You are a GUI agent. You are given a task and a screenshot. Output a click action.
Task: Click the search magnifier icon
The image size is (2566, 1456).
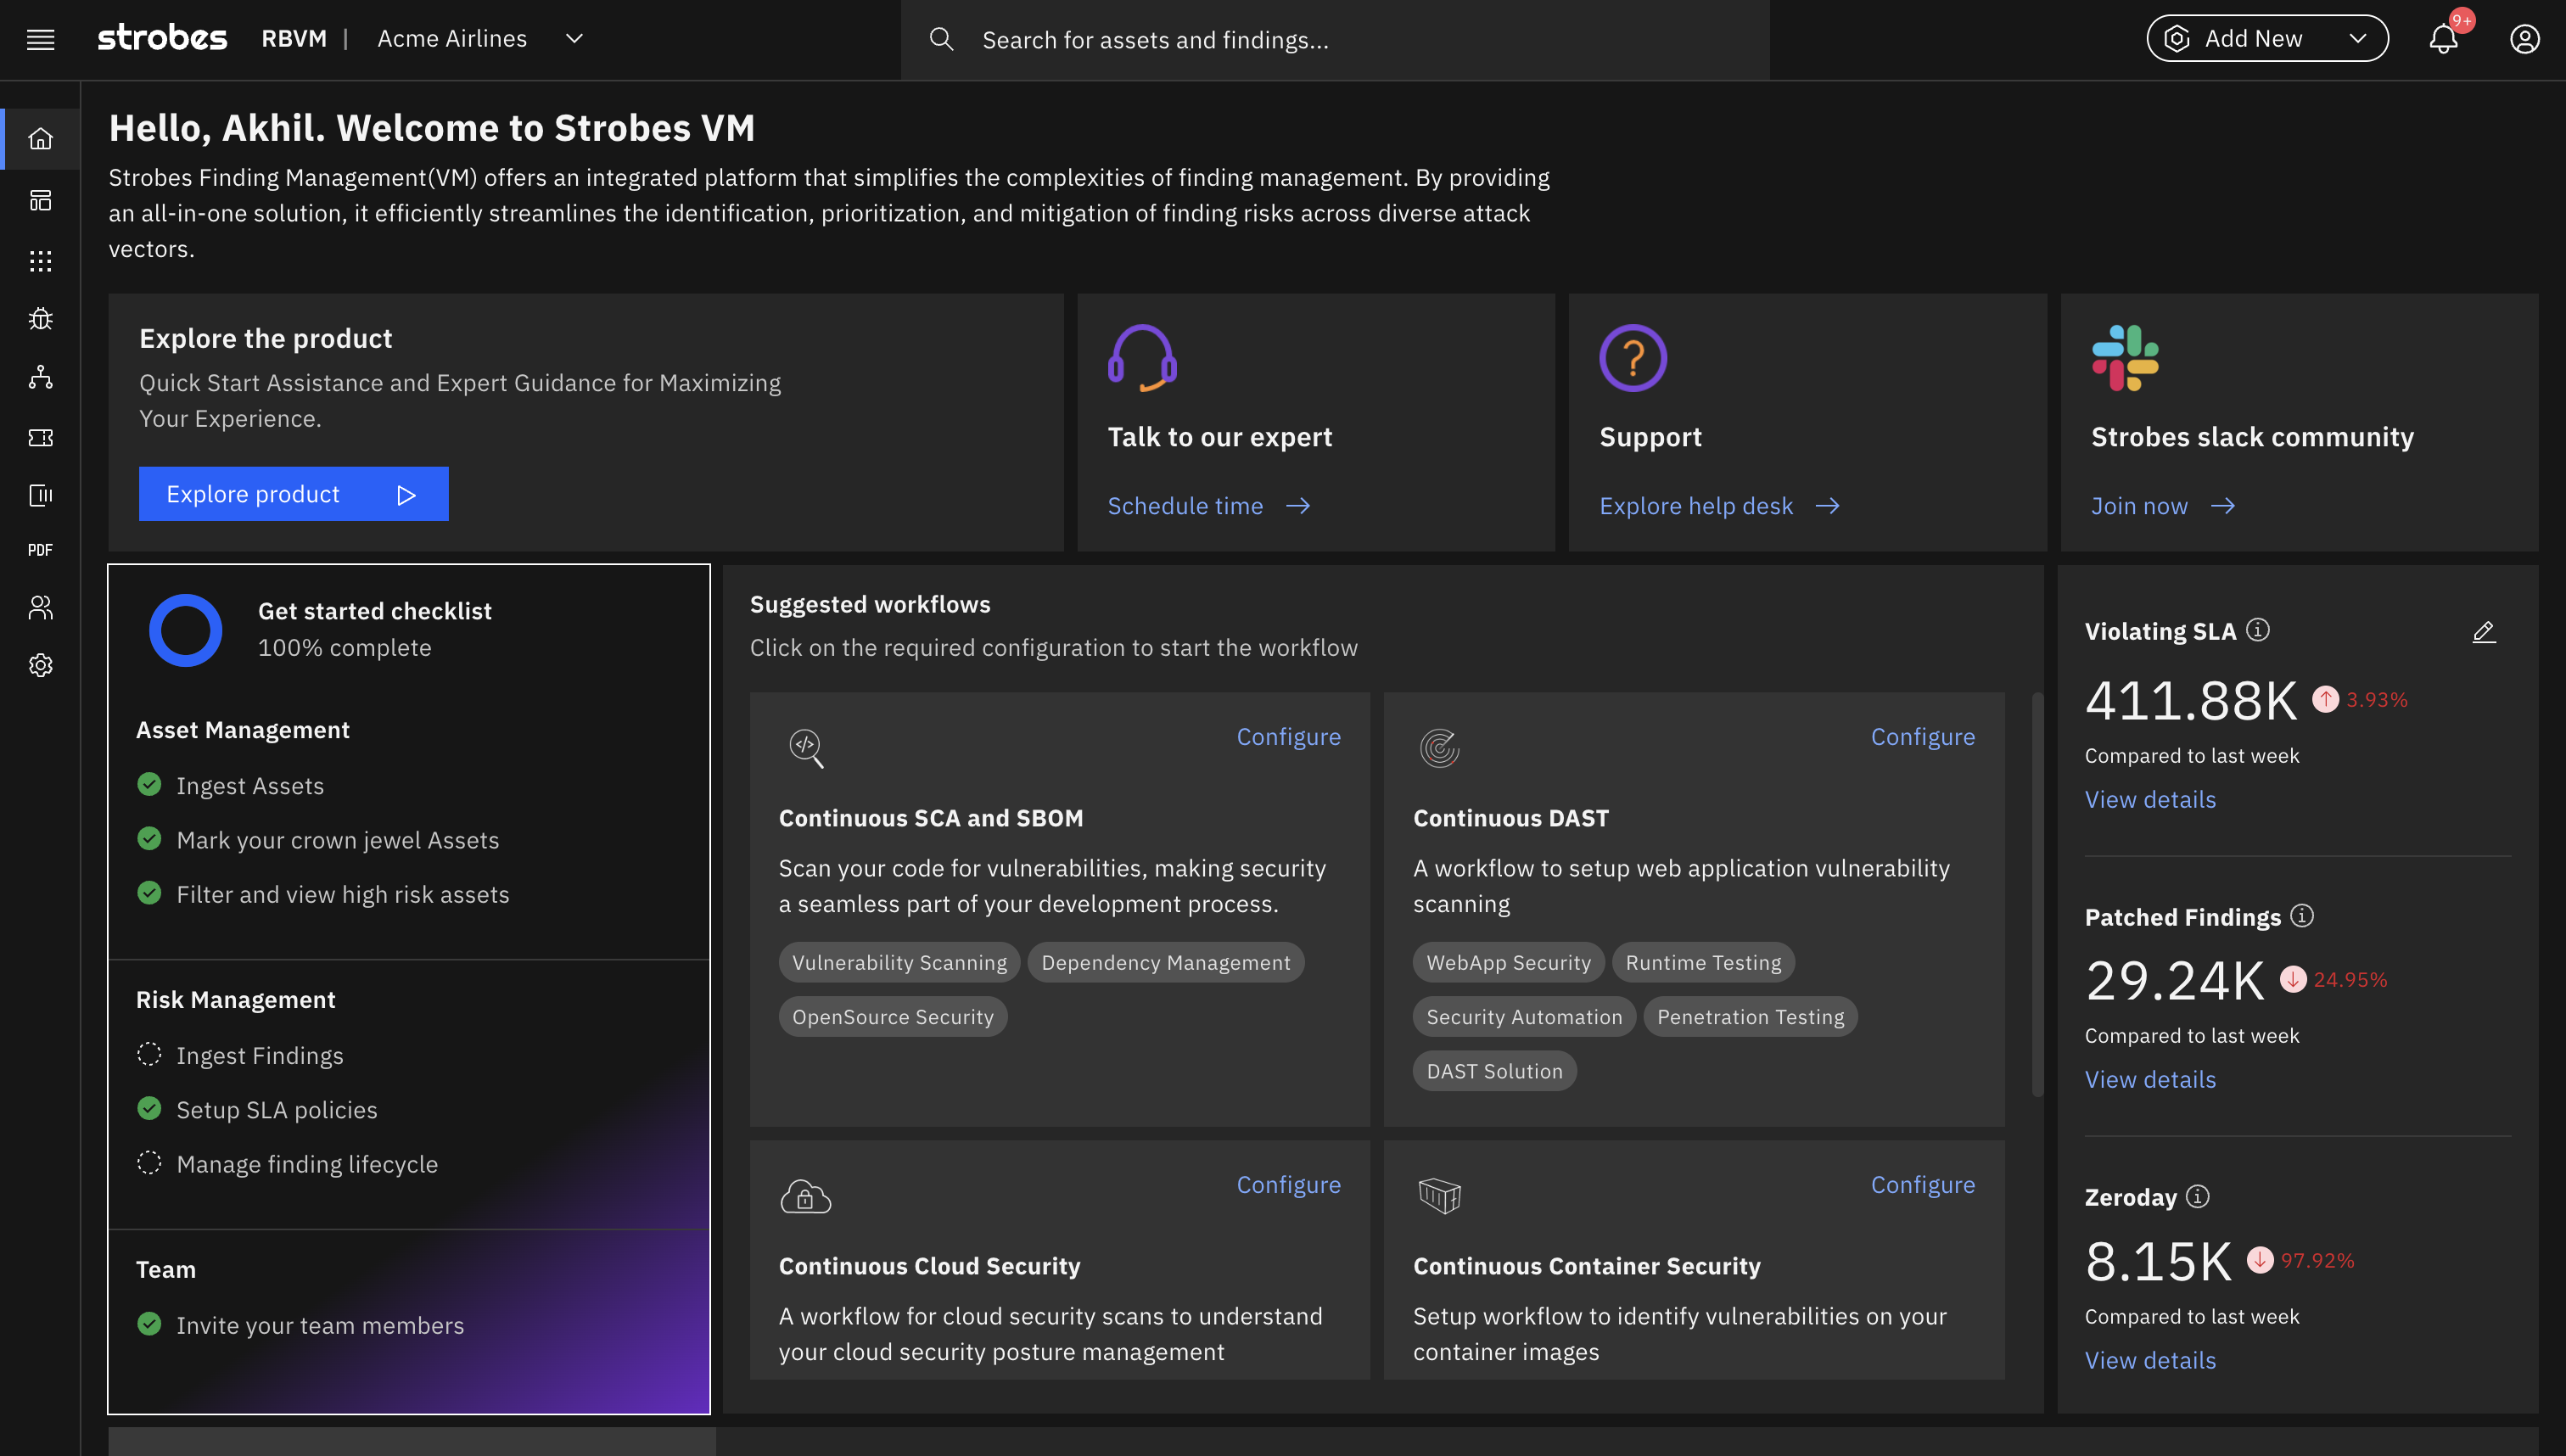coord(941,39)
